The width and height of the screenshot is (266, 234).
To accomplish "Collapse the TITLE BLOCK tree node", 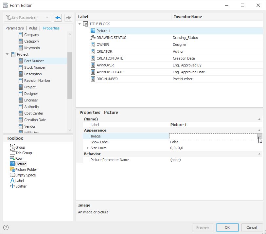I will click(x=80, y=24).
